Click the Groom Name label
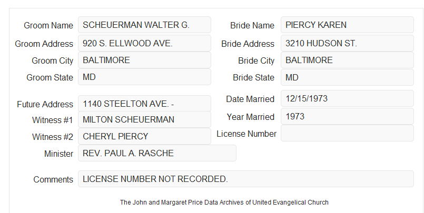 pyautogui.click(x=48, y=25)
